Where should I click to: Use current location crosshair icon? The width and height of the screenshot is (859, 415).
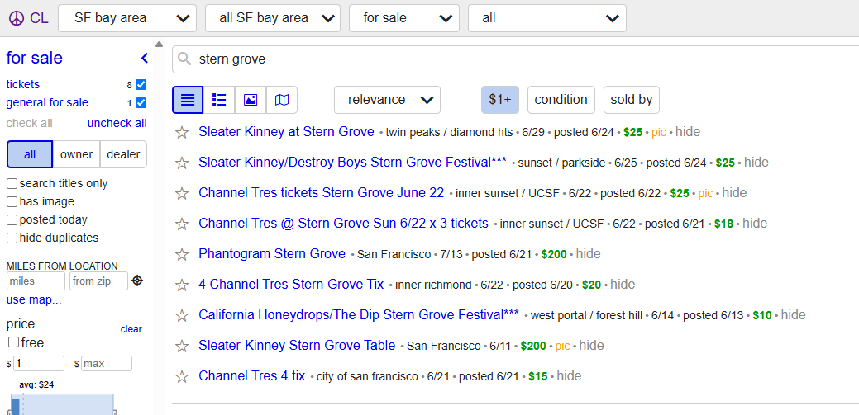137,281
